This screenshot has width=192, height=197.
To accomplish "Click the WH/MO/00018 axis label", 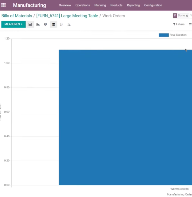I will point(180,189).
